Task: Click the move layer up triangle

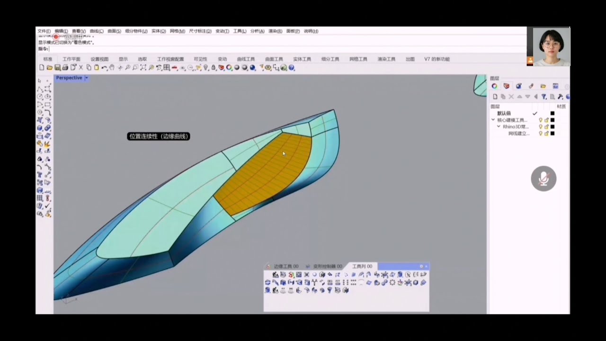Action: (x=519, y=97)
